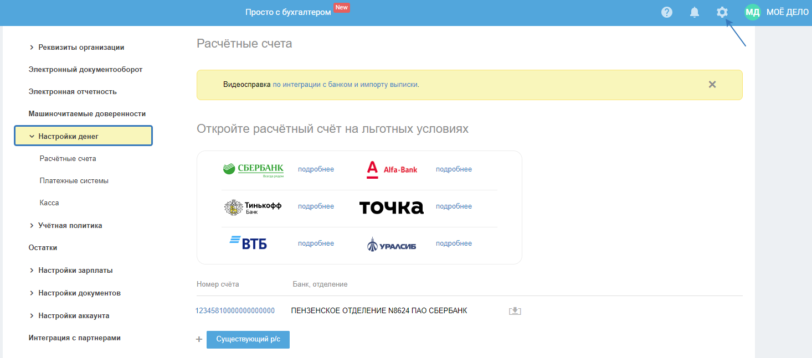Open Остатки menu item

[43, 248]
